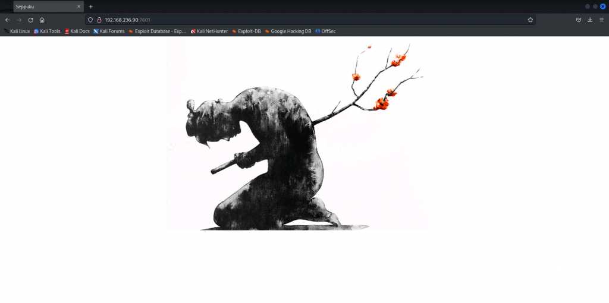Click the browser Back arrow

[7, 20]
